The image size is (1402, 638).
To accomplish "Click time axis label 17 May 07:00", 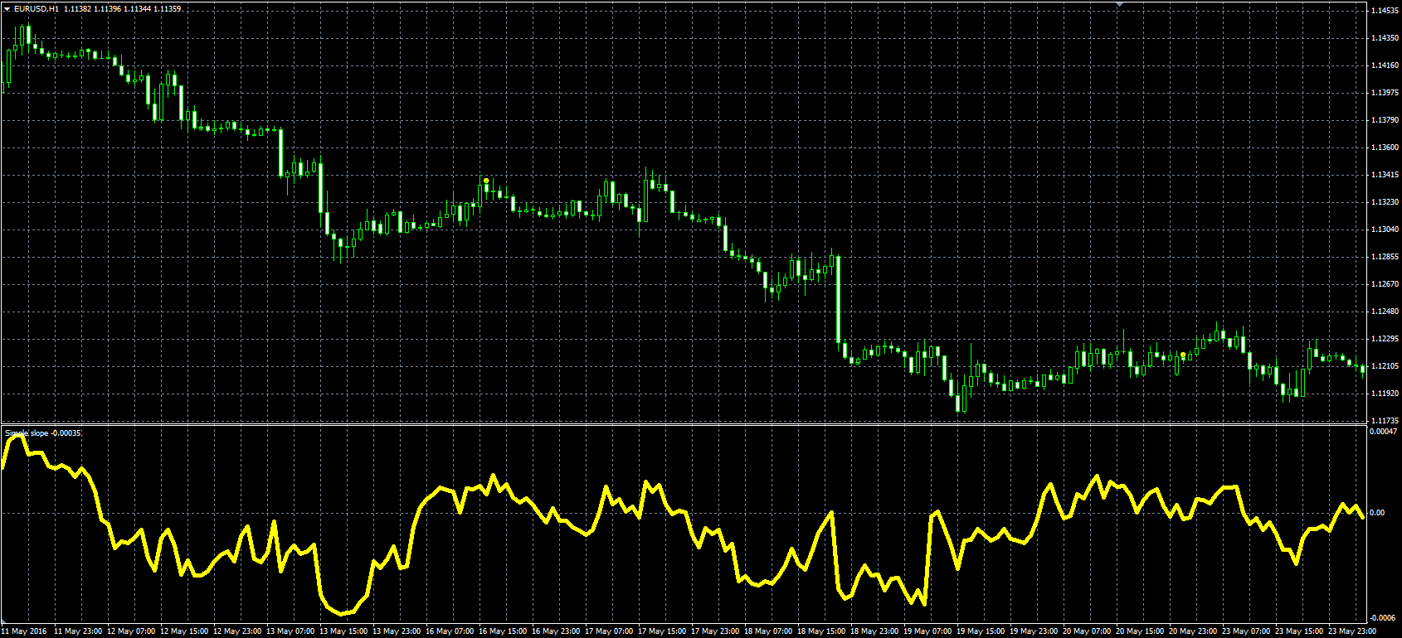I will click(x=609, y=631).
